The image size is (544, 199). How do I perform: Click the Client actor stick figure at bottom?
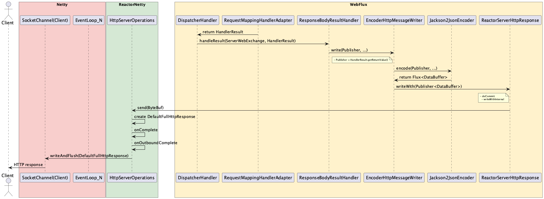(8, 187)
